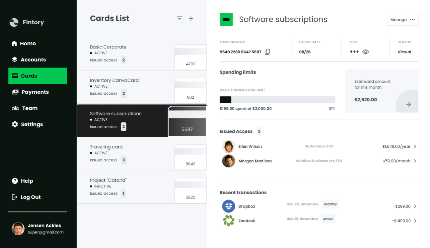
Task: Open the Manage options menu
Action: [x=402, y=19]
